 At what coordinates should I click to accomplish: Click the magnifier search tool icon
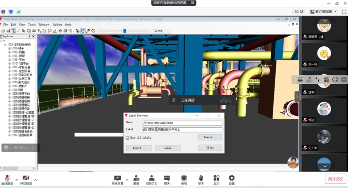tap(18, 31)
